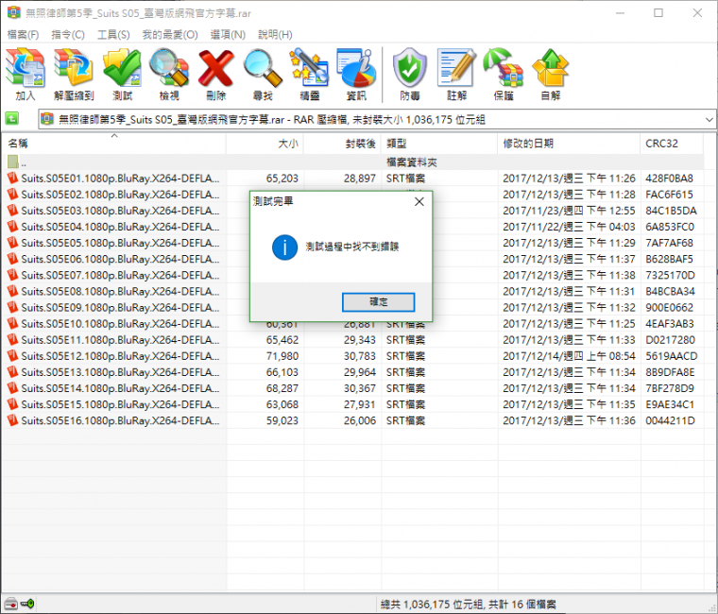The width and height of the screenshot is (718, 614).
Task: Open the 檢視 (View) toolbar tool
Action: 169,75
